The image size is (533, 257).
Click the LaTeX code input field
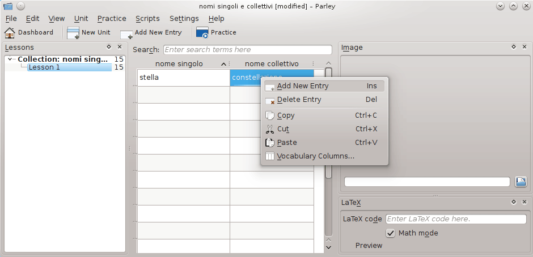click(x=455, y=219)
